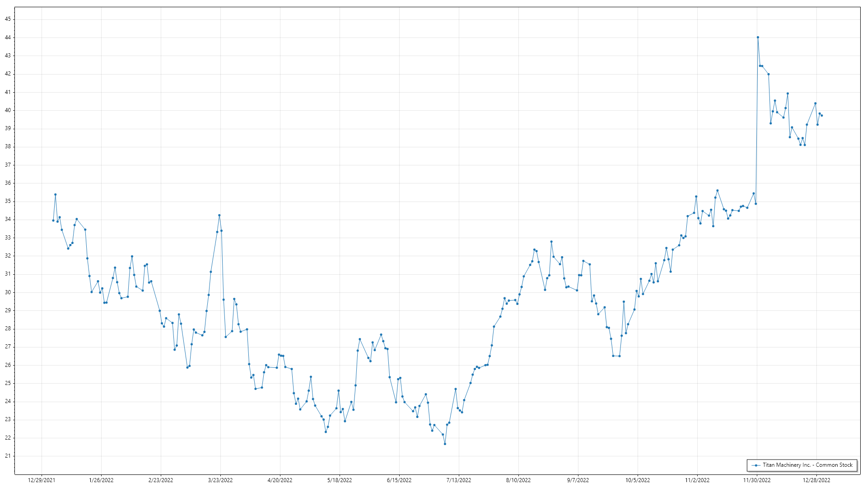Click the 33 value on y-axis
The width and height of the screenshot is (867, 488).
tap(8, 238)
